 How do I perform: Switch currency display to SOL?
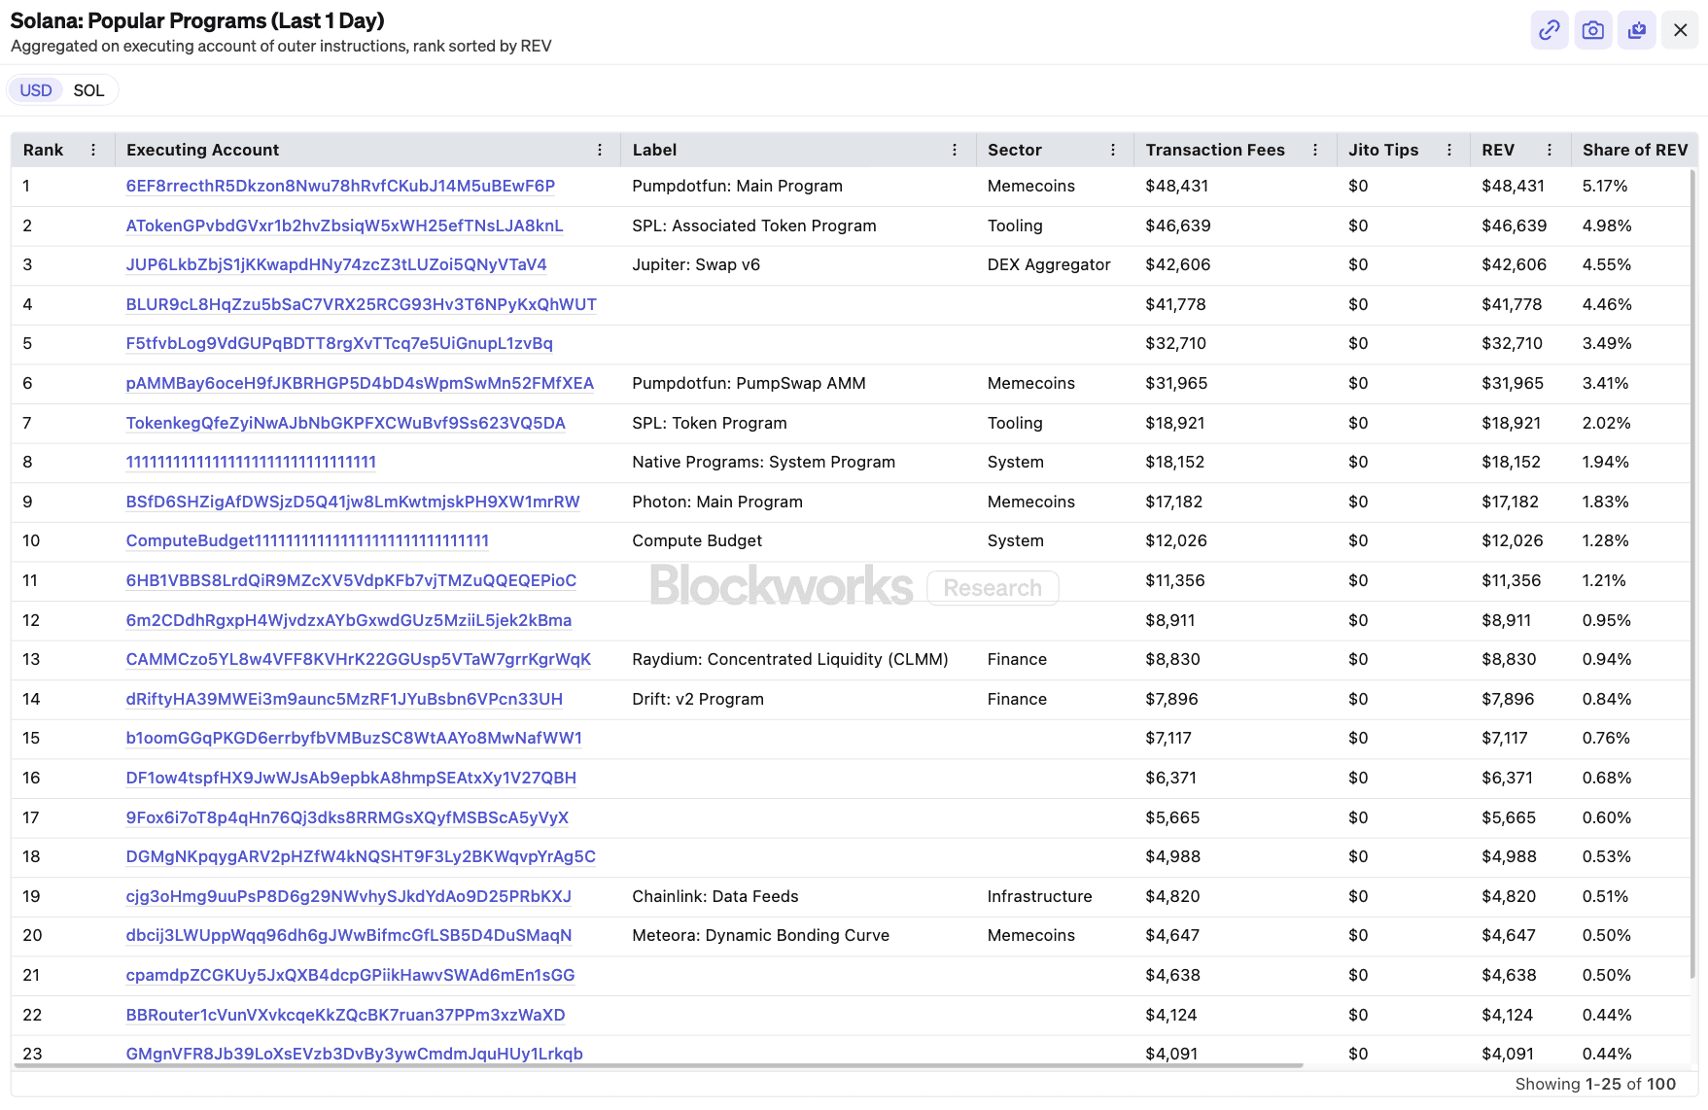pos(88,90)
